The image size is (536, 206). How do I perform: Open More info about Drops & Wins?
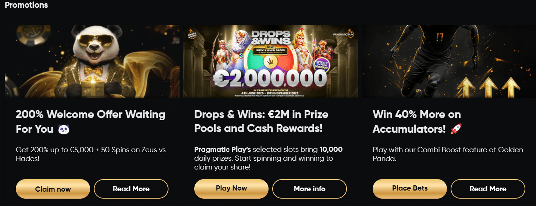(x=309, y=189)
